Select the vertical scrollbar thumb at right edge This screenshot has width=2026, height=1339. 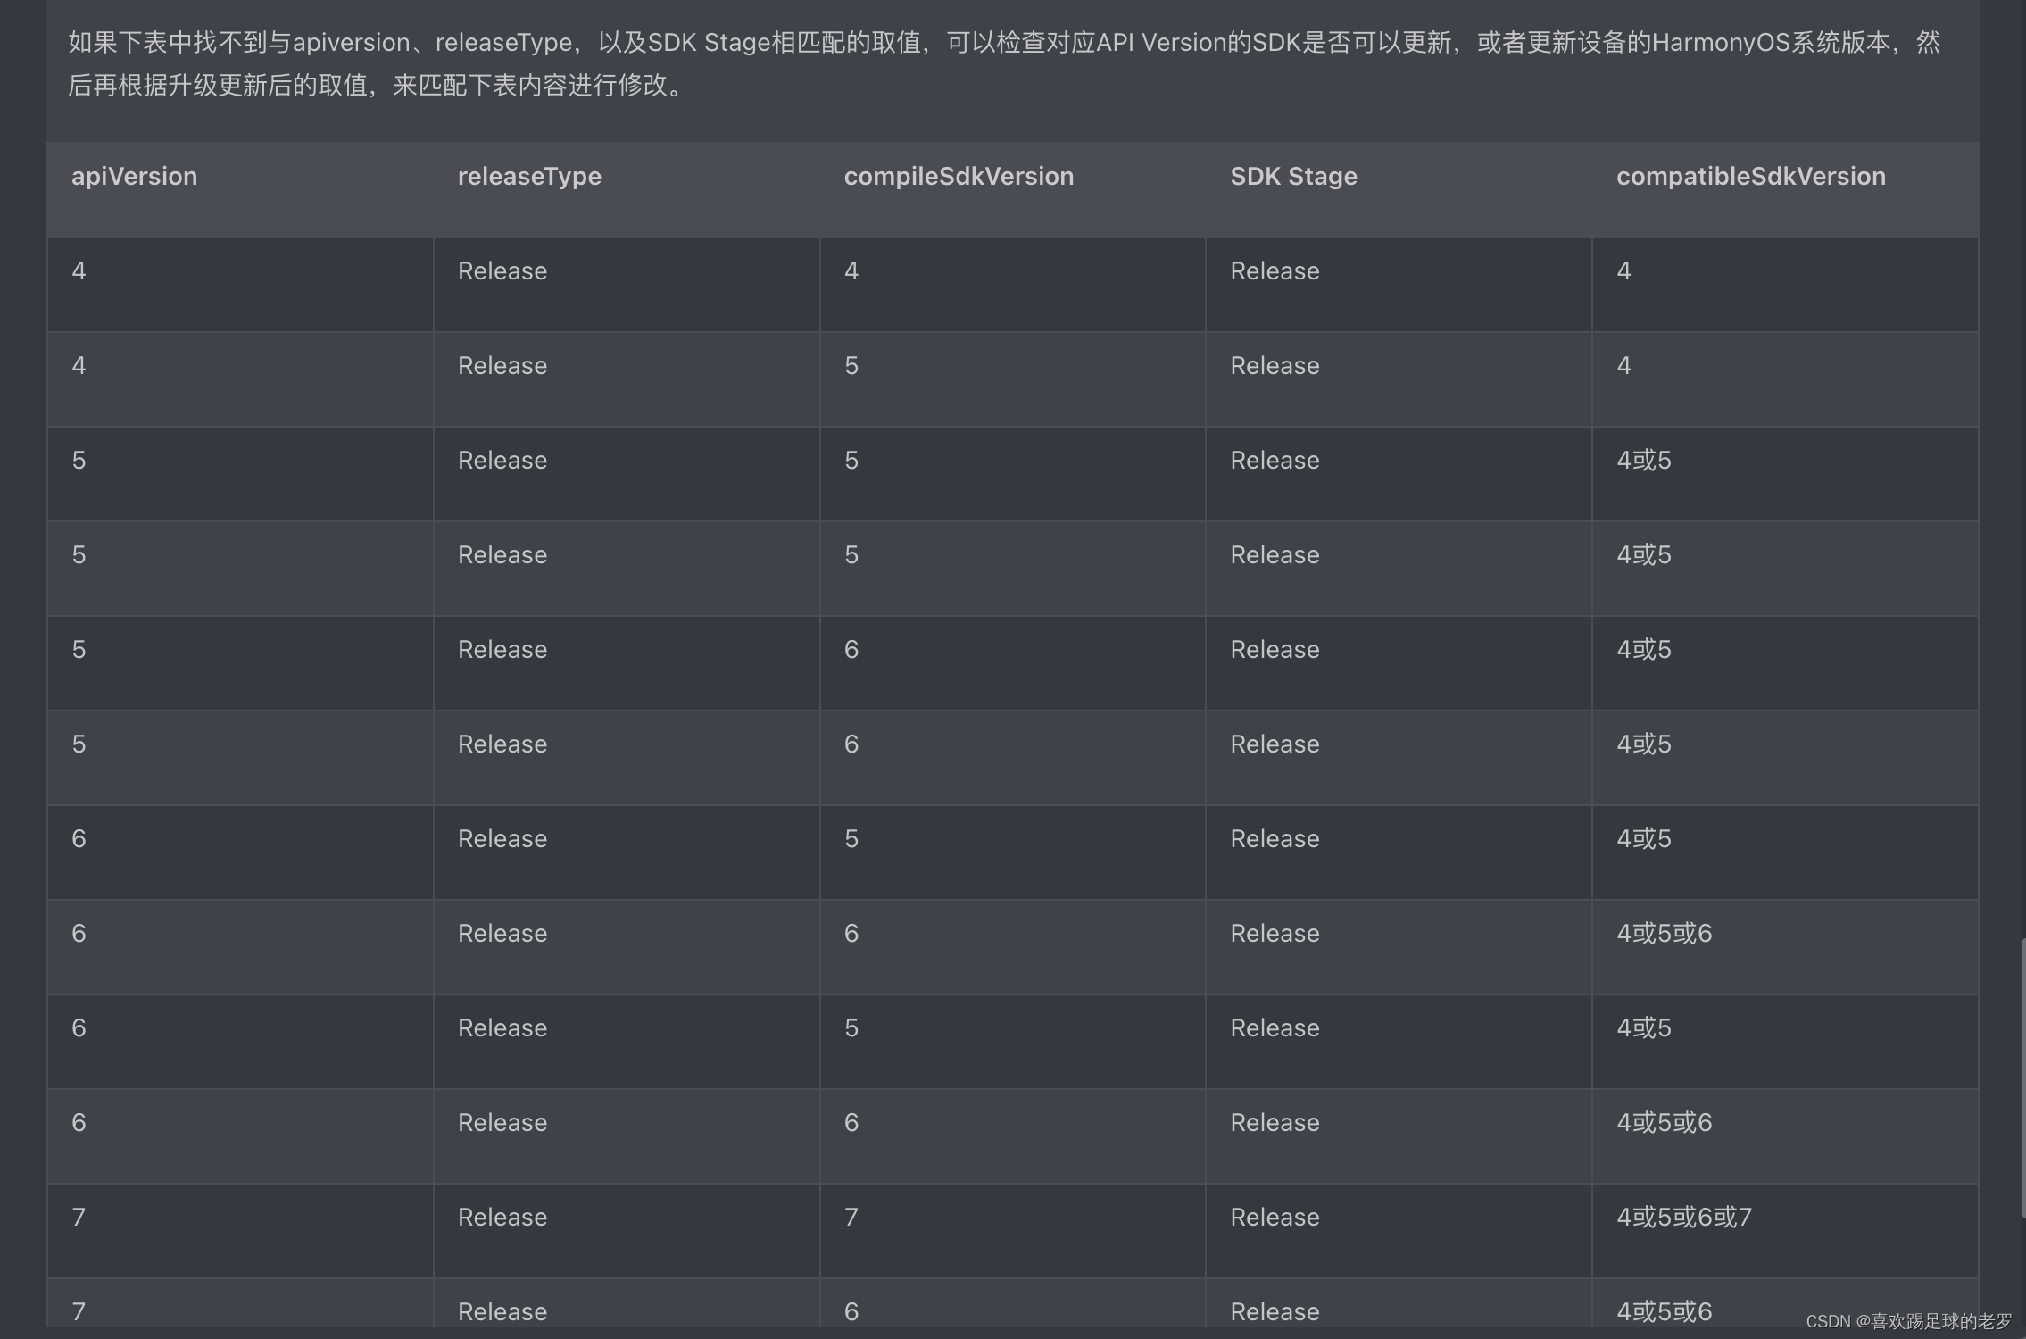(x=2022, y=1078)
